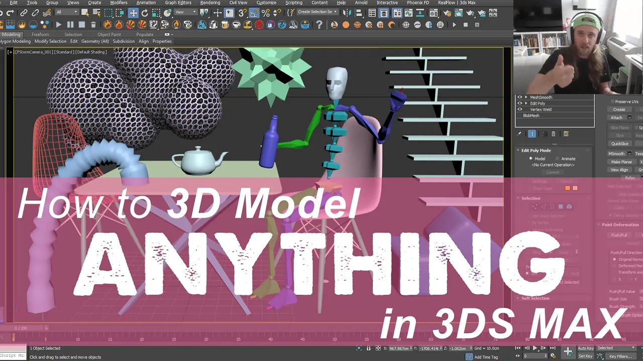Switch to the Freeform ribbon tab
Viewport: 643px width, 361px height.
click(x=40, y=35)
